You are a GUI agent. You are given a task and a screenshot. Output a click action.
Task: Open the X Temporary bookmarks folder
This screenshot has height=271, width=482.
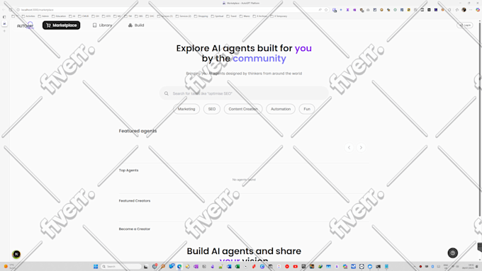coord(279,16)
